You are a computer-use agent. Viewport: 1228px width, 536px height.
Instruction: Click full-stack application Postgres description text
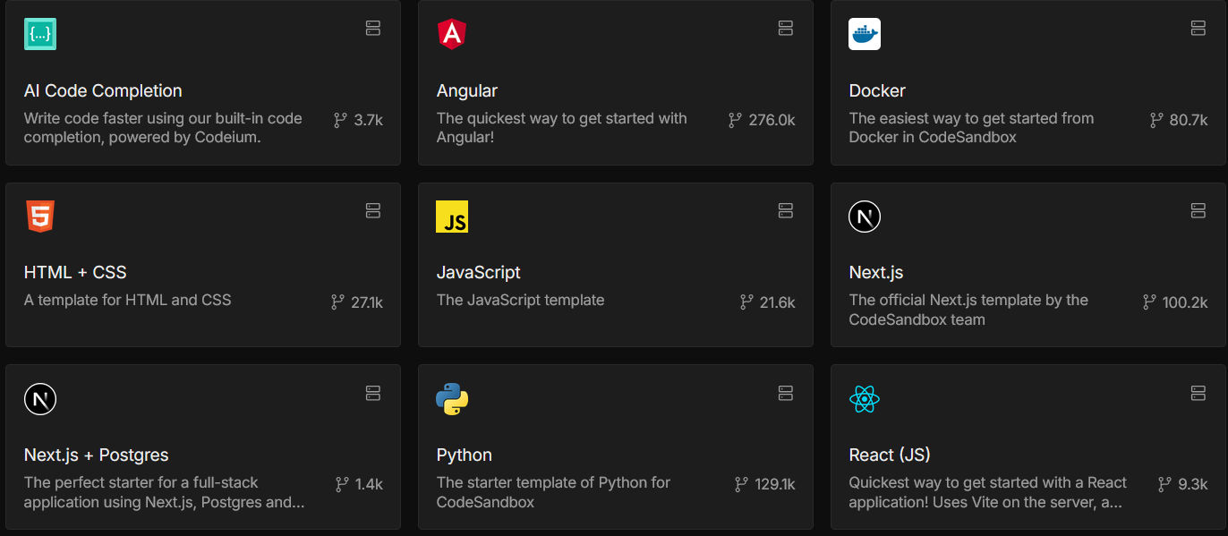[165, 492]
